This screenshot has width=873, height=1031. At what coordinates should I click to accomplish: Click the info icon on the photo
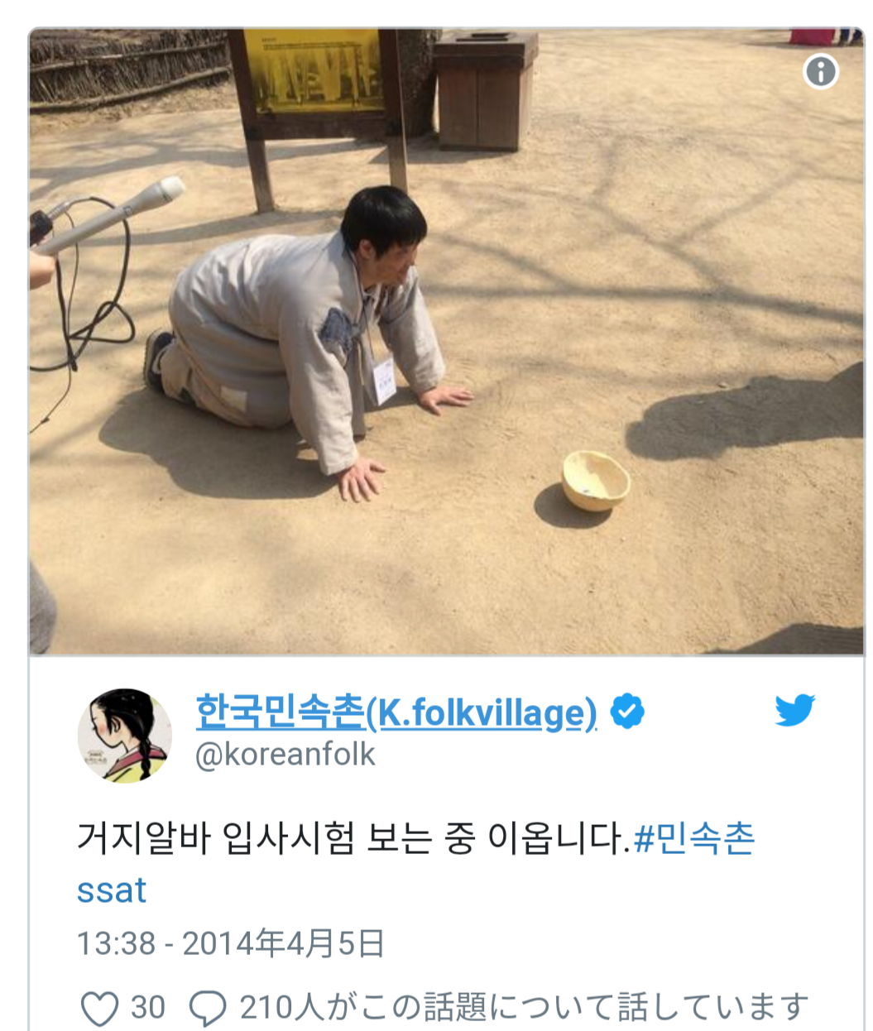pos(820,73)
